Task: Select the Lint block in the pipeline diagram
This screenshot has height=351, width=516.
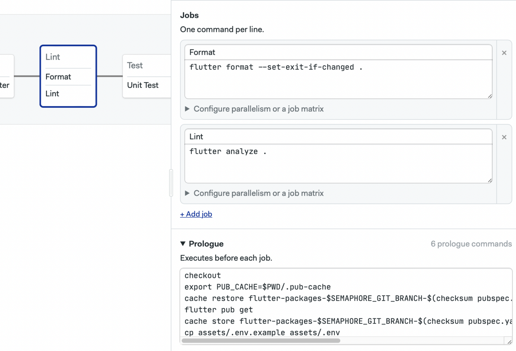Action: pyautogui.click(x=52, y=57)
